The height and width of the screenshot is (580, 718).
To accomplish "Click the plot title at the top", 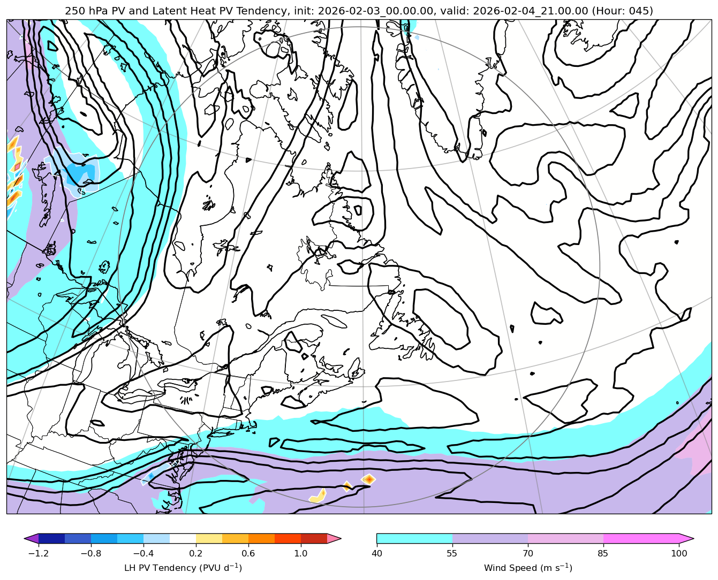I will coord(359,11).
